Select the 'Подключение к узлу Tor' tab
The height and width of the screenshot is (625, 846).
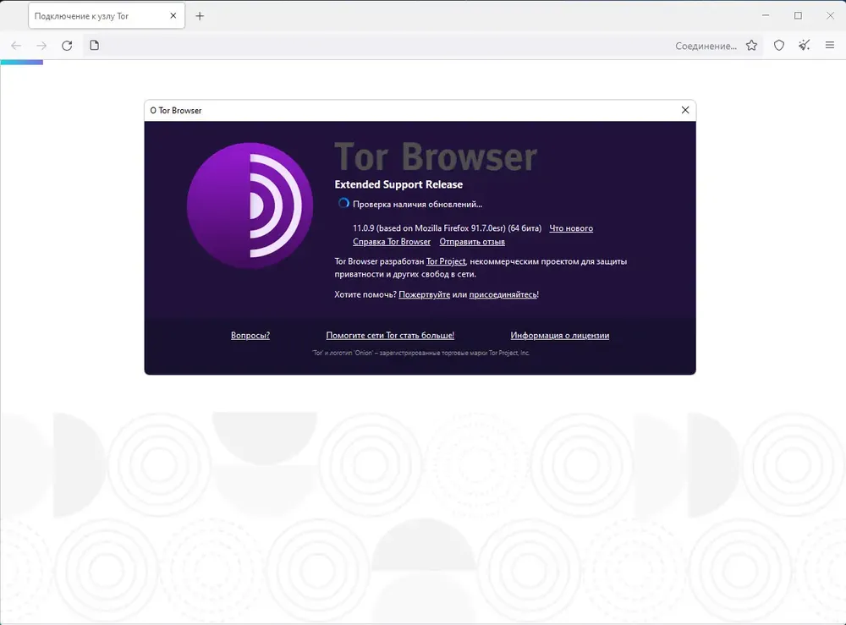(107, 15)
